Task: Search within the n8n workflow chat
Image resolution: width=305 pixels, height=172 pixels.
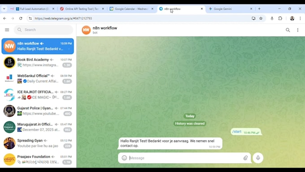Action: pyautogui.click(x=288, y=30)
